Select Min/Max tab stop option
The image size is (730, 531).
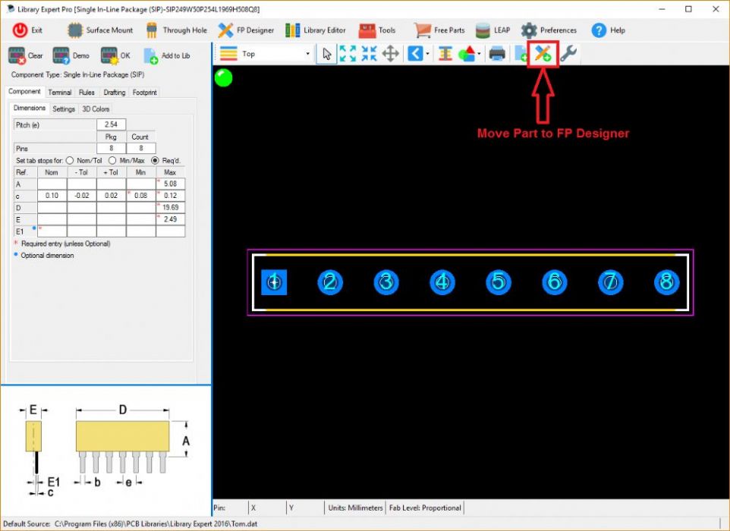tap(112, 161)
